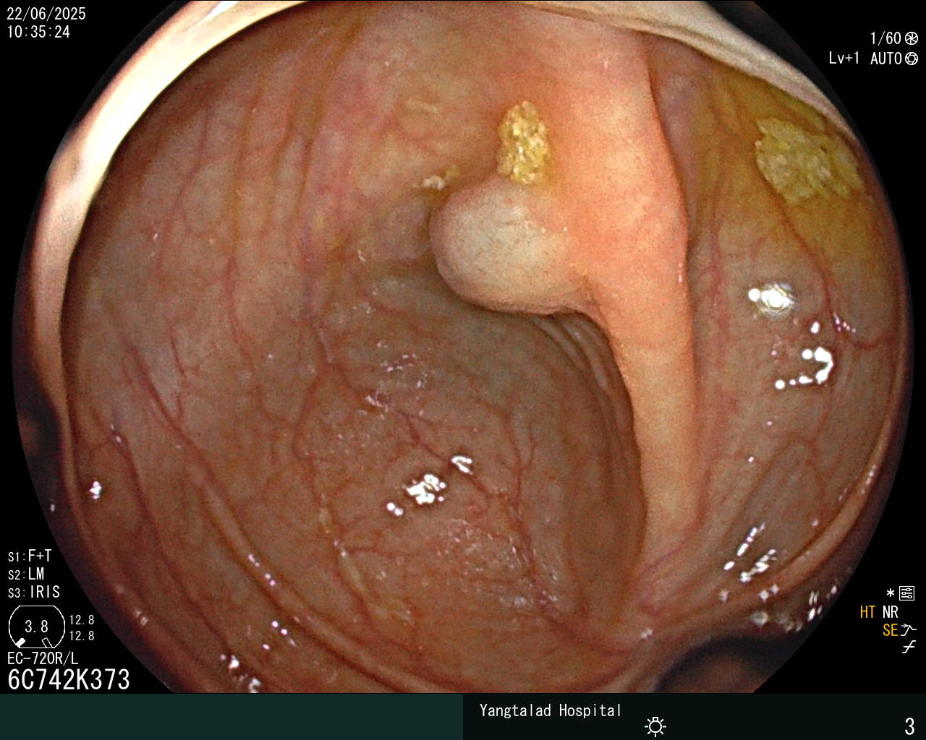Viewport: 926px width, 740px height.
Task: Click the asterisk indicator icon
Action: pos(891,593)
